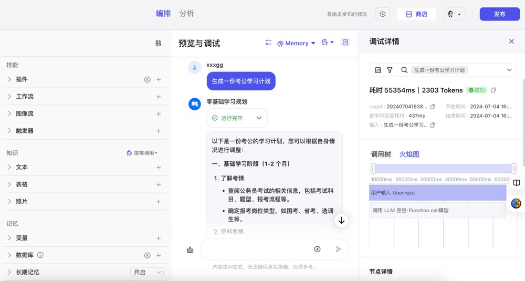Click the plus attachment icon in chat input
This screenshot has height=281, width=525.
tap(317, 249)
